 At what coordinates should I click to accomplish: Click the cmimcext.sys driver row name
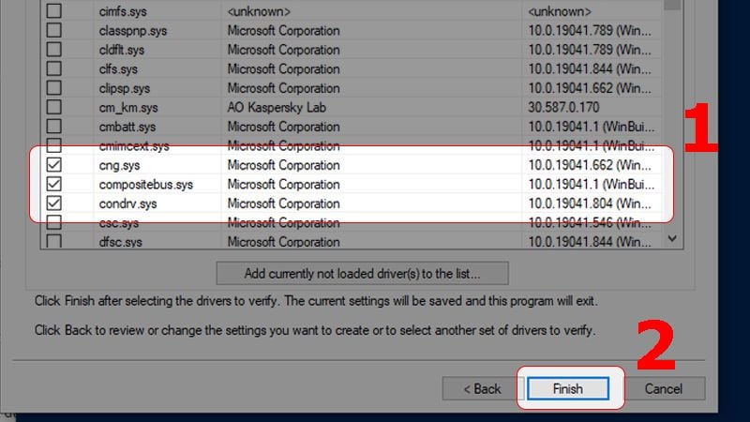coord(134,146)
